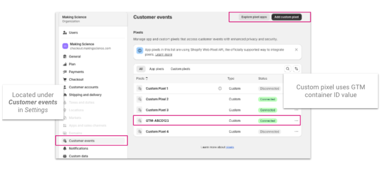Click the sort pixels arrows icon
This screenshot has width=381, height=175.
click(x=296, y=69)
